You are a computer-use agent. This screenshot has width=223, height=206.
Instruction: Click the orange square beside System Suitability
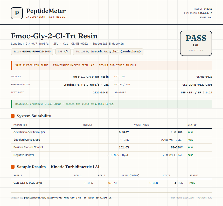tap(13, 116)
